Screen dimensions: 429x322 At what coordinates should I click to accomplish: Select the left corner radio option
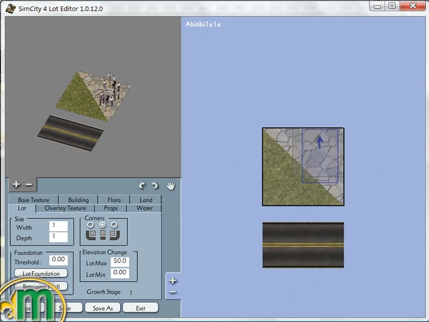coord(91,225)
